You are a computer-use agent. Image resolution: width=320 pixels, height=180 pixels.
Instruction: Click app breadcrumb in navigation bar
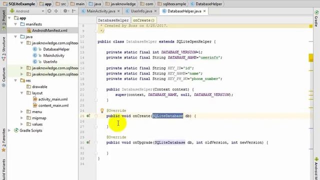pos(46,4)
